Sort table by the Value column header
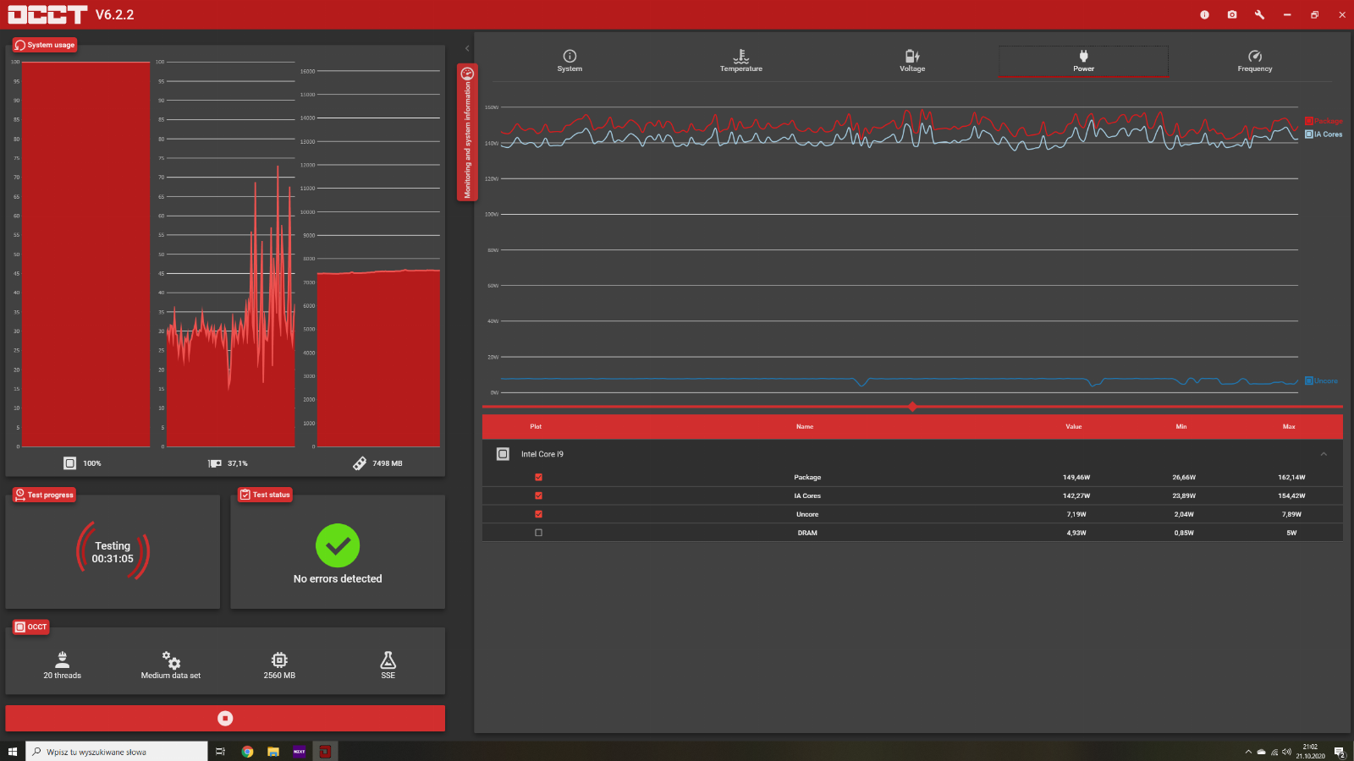The image size is (1354, 761). pos(1074,426)
